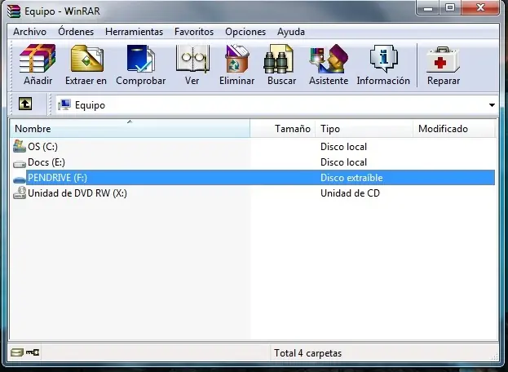
Task: Minimize the WinRAR window
Action: (x=427, y=8)
